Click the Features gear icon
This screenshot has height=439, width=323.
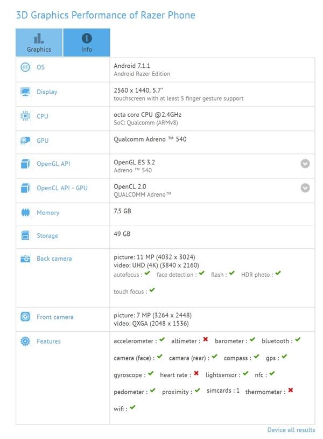click(25, 342)
